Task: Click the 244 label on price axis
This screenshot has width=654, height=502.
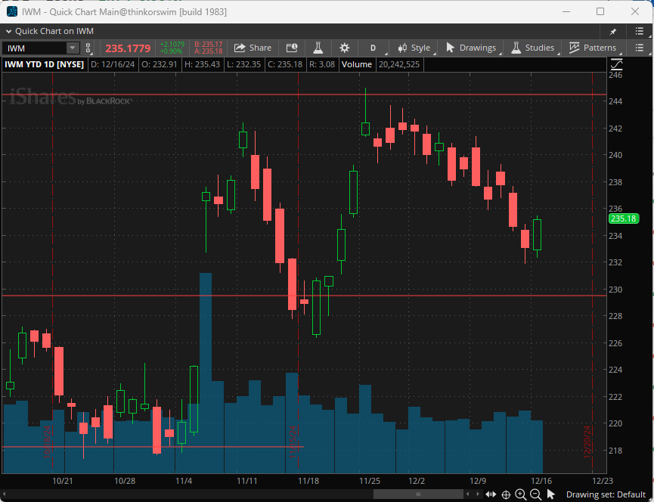Action: 615,102
